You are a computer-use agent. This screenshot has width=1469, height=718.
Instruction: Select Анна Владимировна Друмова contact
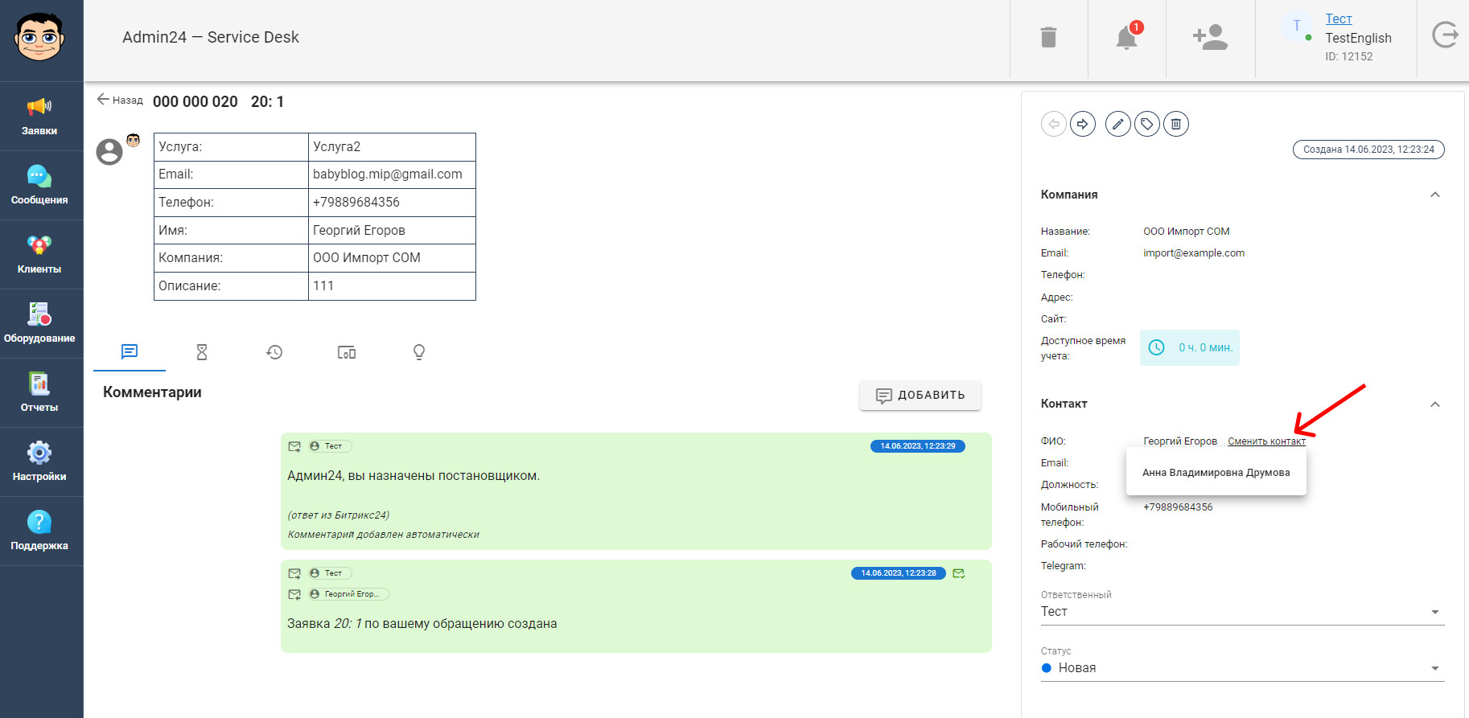click(x=1216, y=473)
